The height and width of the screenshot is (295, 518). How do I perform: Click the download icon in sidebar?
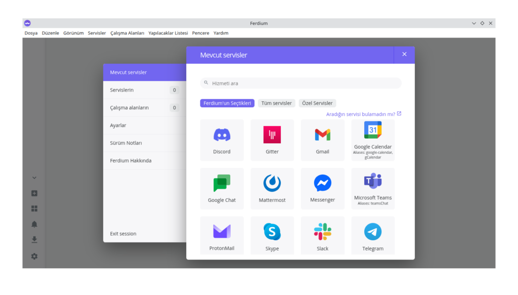34,240
